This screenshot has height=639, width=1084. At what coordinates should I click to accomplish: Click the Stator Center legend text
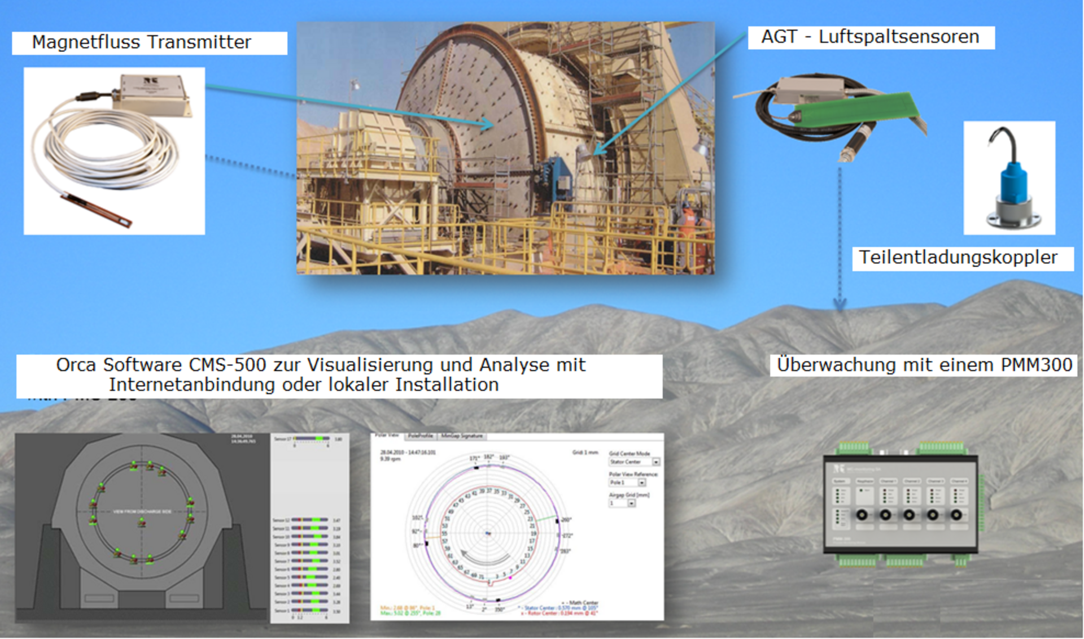coord(558,608)
